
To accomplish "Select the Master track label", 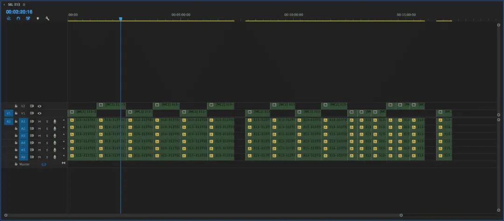I will pos(24,164).
